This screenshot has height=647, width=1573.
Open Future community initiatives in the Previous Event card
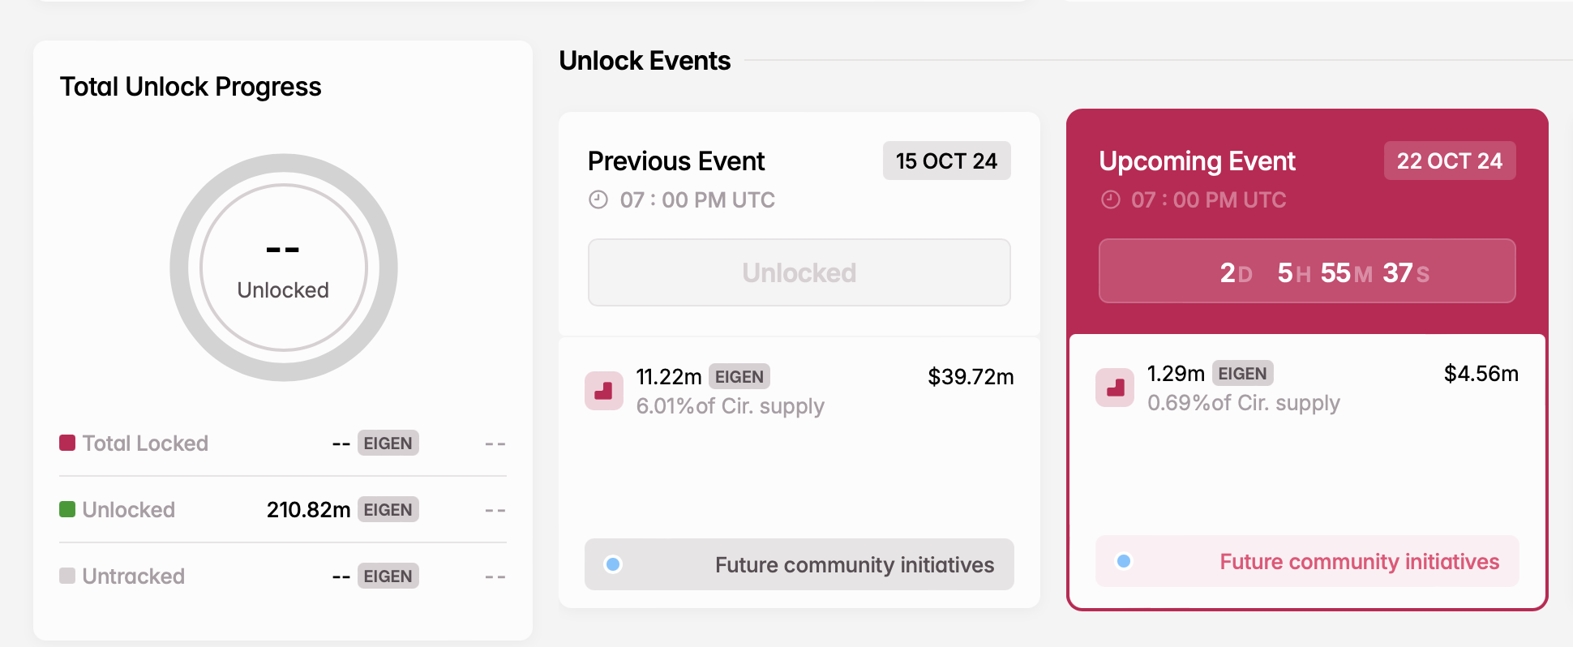pos(854,564)
